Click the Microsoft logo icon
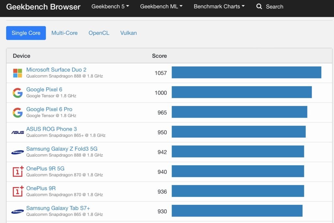 tap(18, 73)
